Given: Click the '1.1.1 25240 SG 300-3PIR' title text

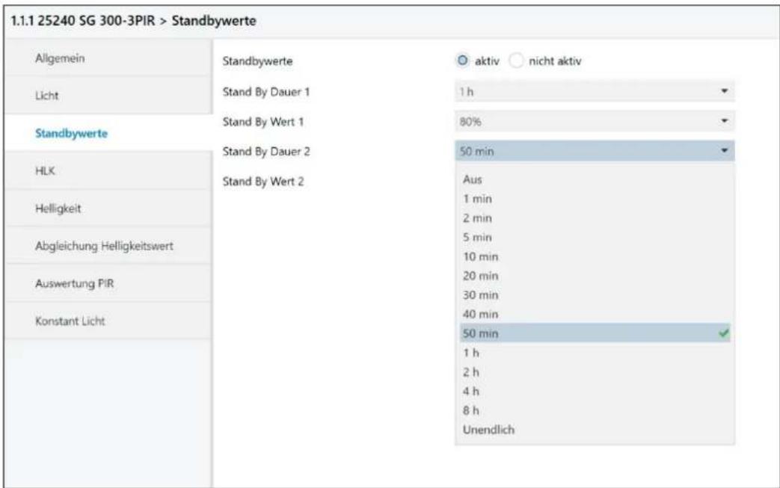Looking at the screenshot, I should (x=83, y=21).
